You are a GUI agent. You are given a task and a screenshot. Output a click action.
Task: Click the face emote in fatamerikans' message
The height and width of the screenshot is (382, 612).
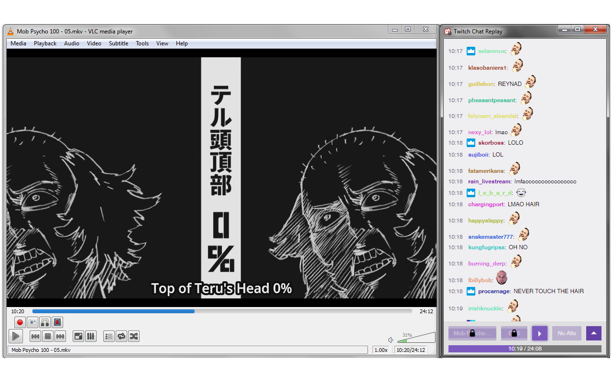pos(514,169)
